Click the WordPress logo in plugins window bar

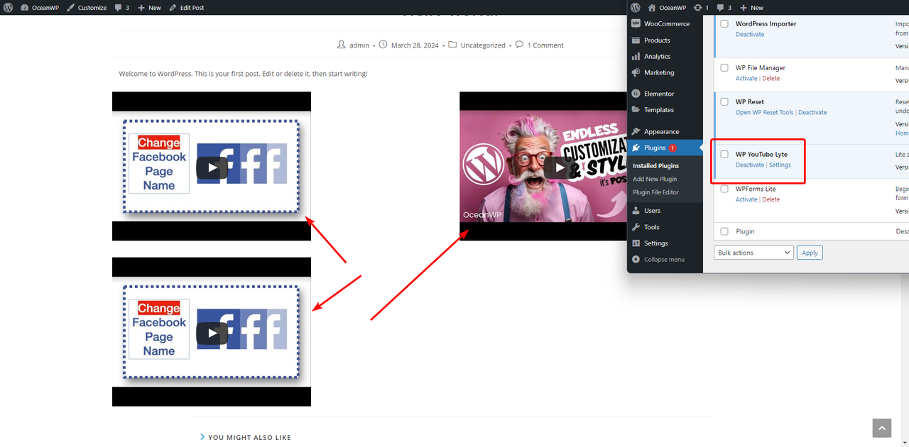[x=636, y=7]
